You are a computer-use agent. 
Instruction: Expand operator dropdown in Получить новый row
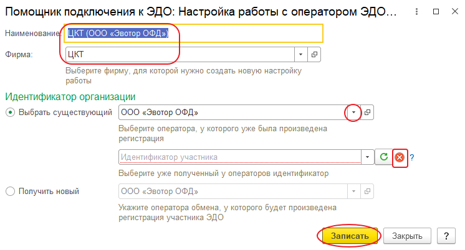coord(353,191)
